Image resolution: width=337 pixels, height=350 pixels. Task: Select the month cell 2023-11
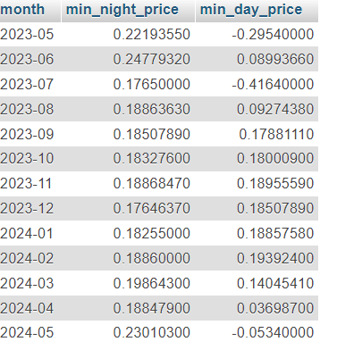tap(26, 183)
